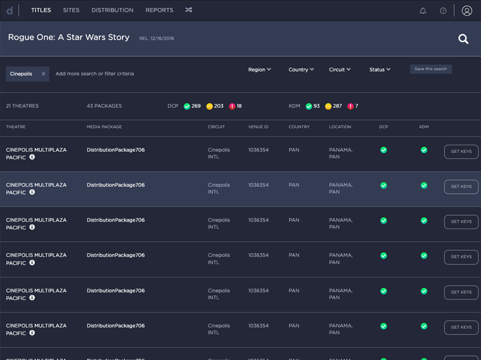Show theatre info icon in the fourth row
481x360 pixels.
(x=32, y=262)
